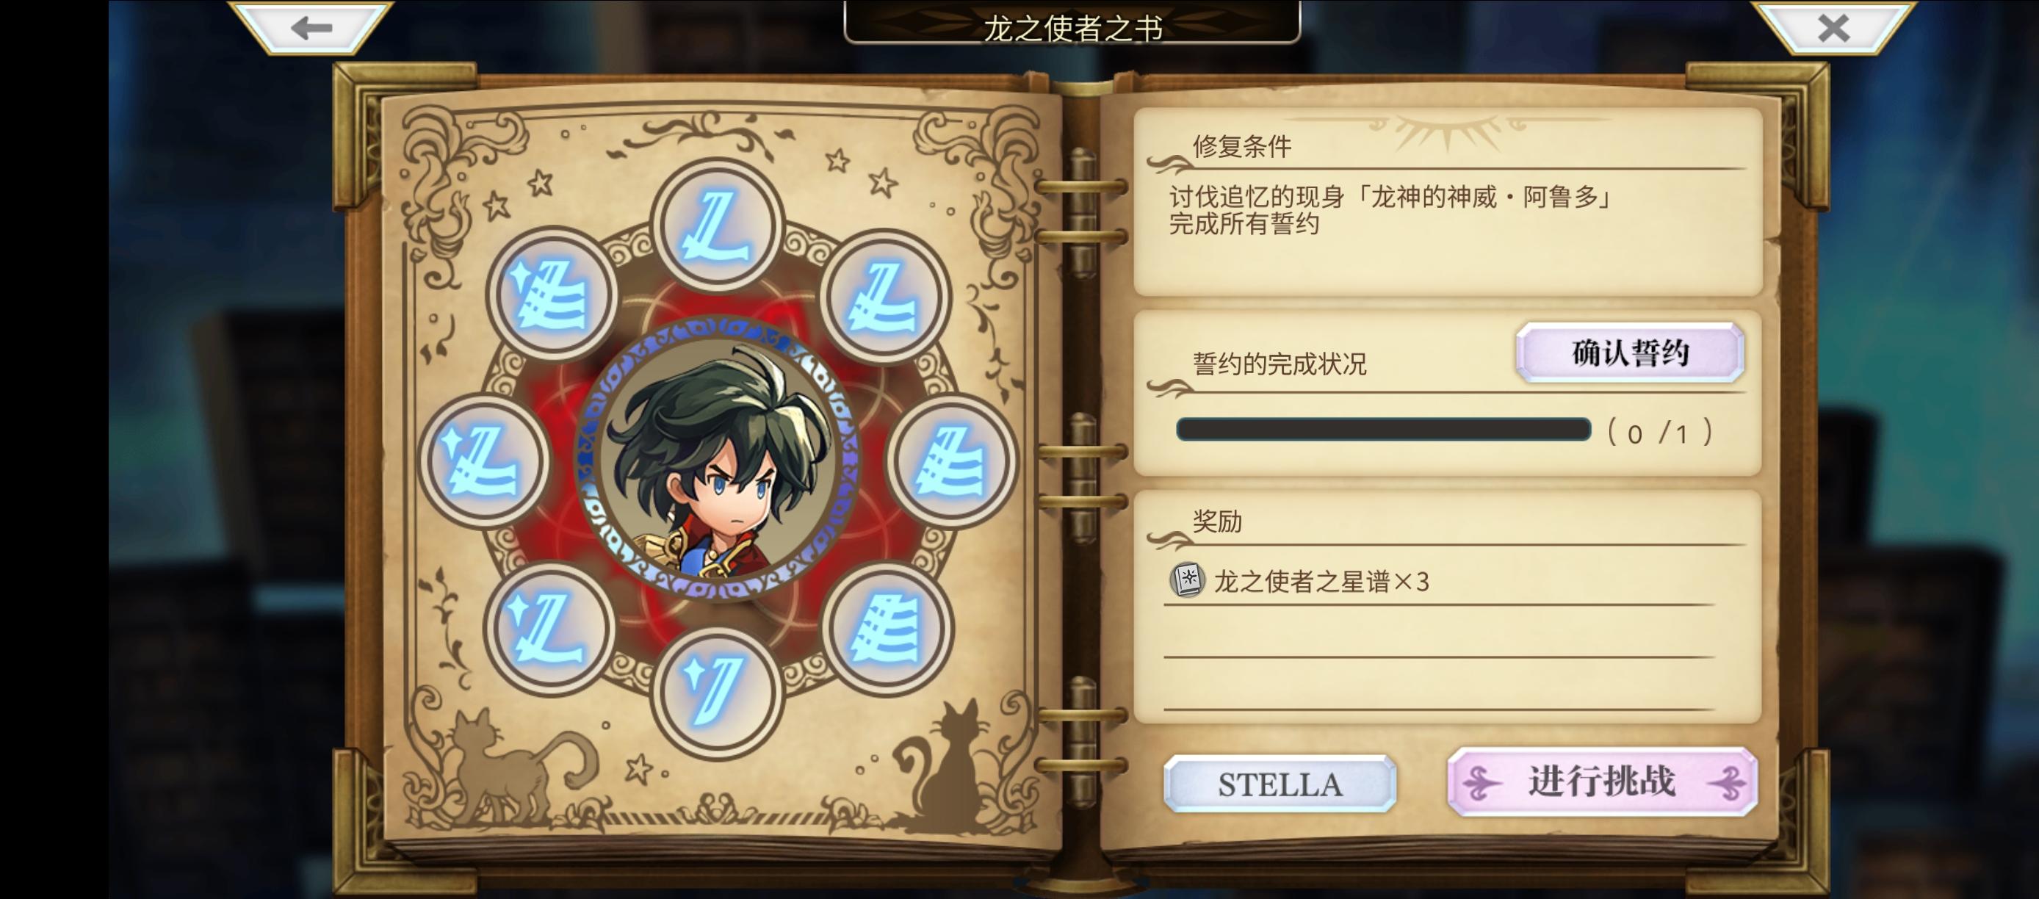Tap the top glowing rune circle
Viewport: 2039px width, 899px height.
pos(717,226)
